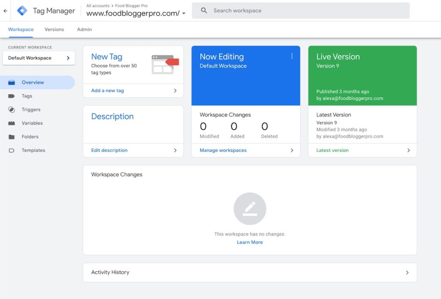Click the Add a new tag link

click(x=107, y=91)
